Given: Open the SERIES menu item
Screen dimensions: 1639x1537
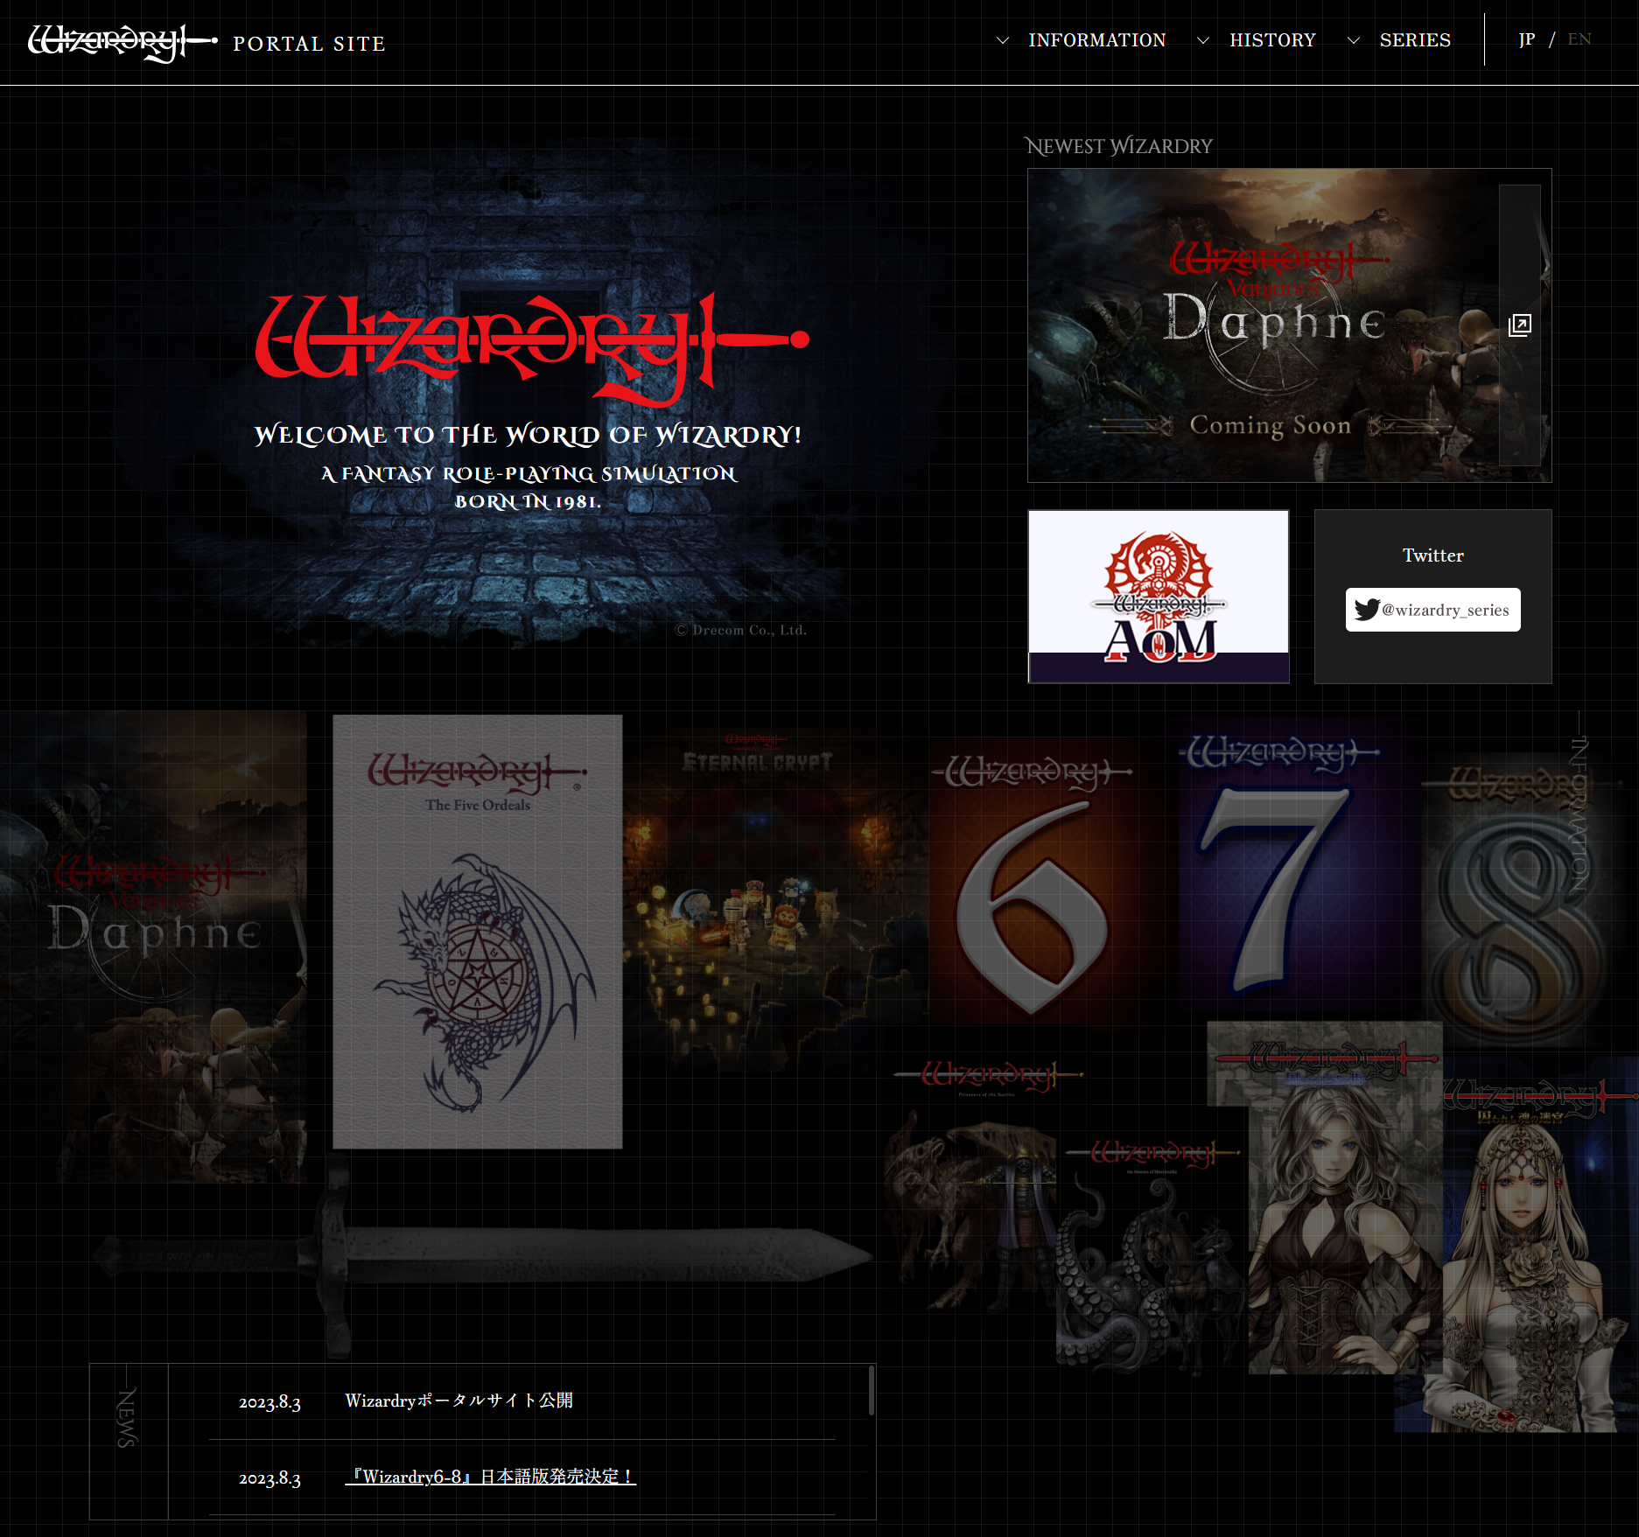Looking at the screenshot, I should pos(1415,39).
